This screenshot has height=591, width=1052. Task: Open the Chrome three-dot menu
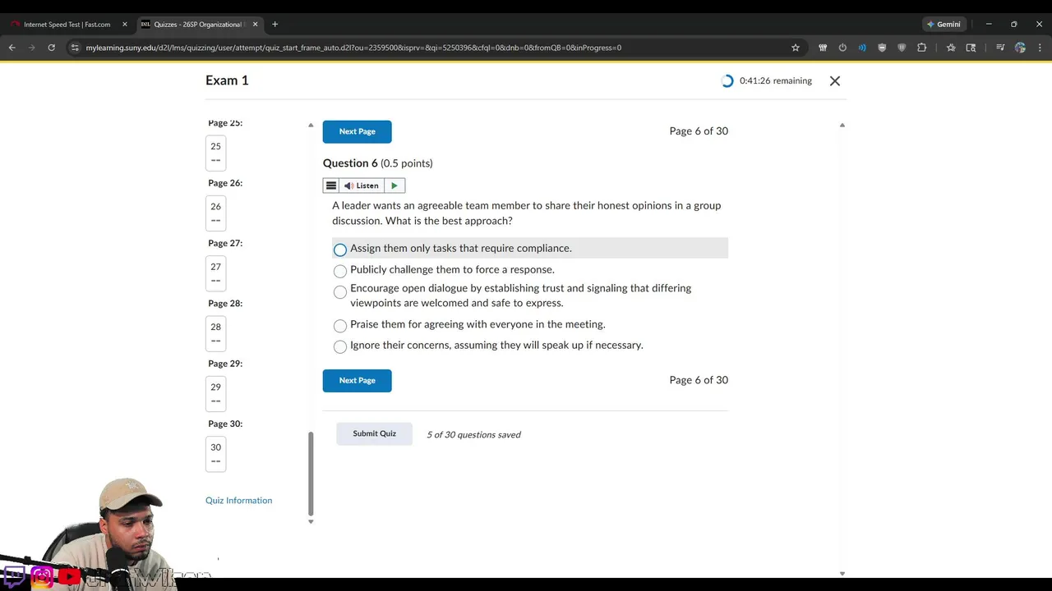point(1040,48)
